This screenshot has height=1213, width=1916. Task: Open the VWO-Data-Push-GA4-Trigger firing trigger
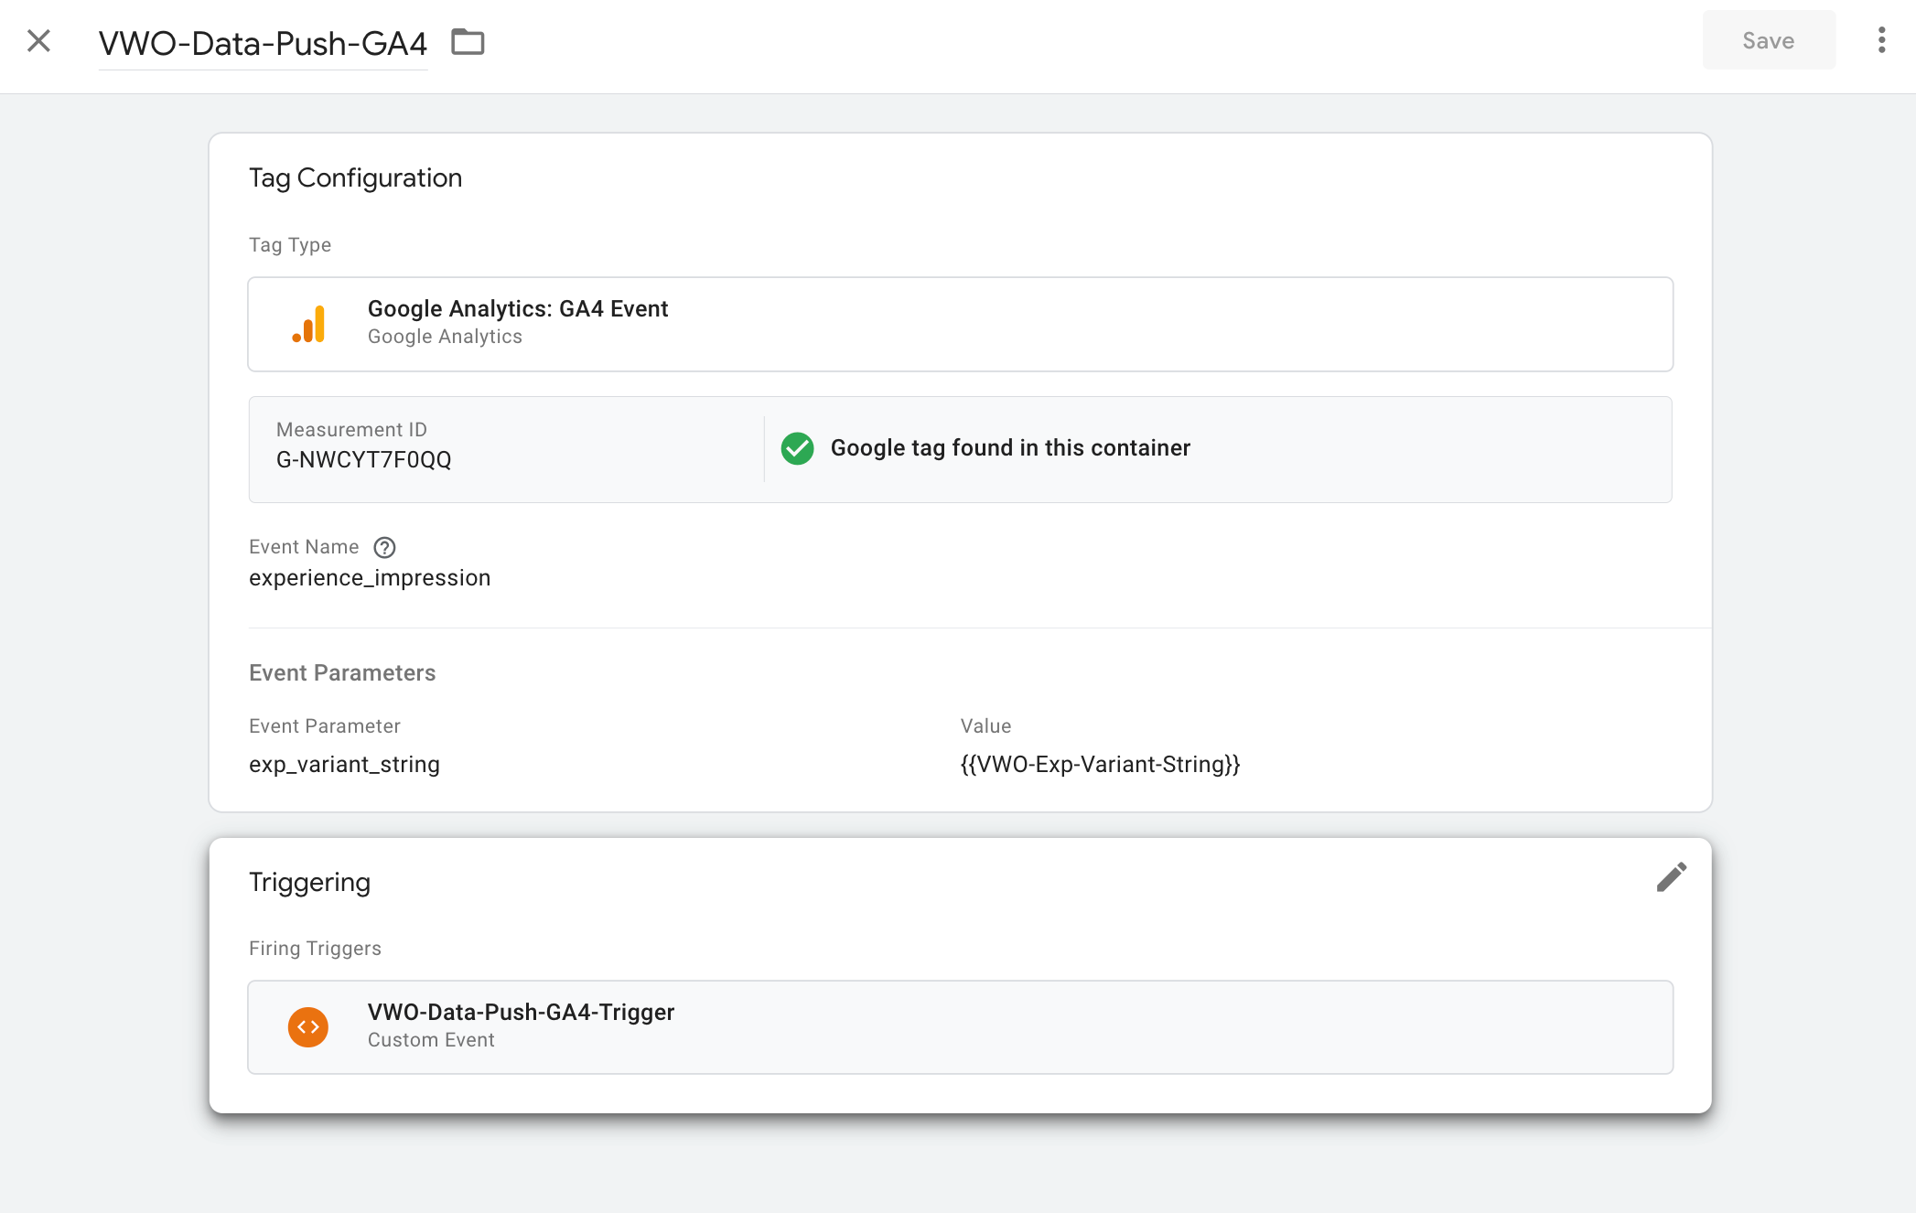(x=960, y=1027)
